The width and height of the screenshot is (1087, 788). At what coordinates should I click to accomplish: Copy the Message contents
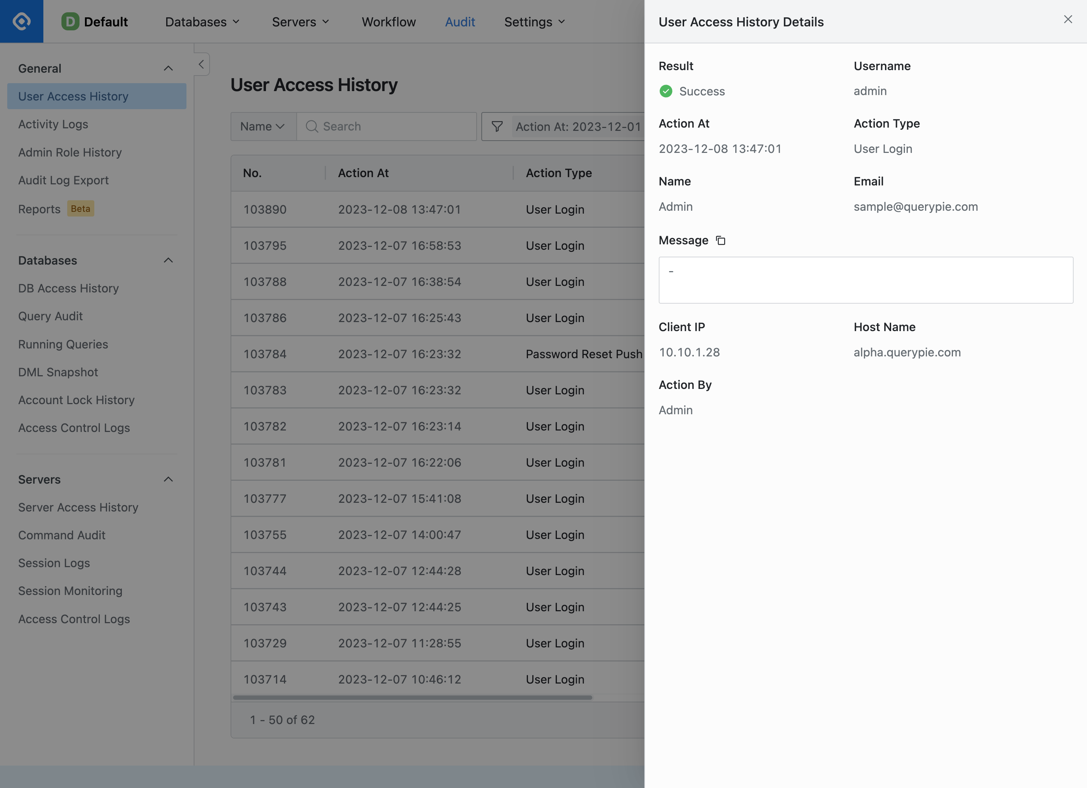click(720, 240)
